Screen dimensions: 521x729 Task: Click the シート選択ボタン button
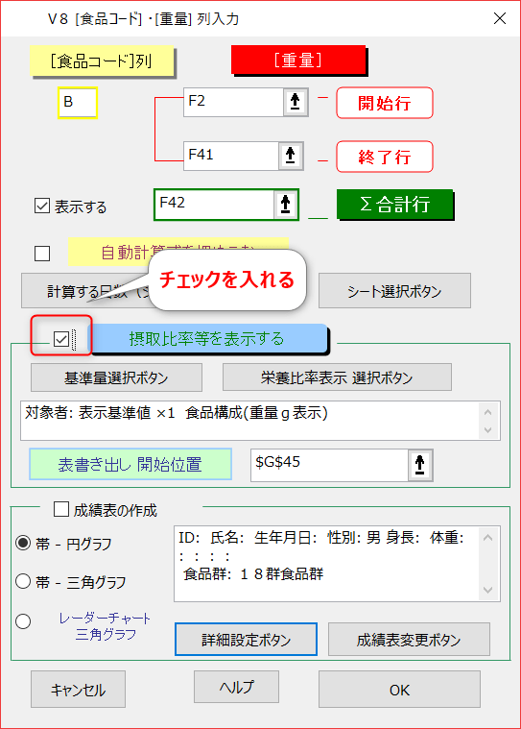pos(394,291)
